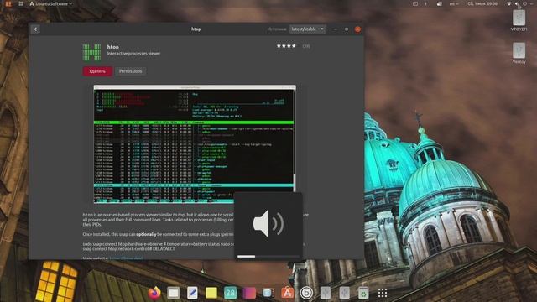Open the Ubuntu Software app menu in top bar
This screenshot has width=537, height=302.
click(x=51, y=3)
